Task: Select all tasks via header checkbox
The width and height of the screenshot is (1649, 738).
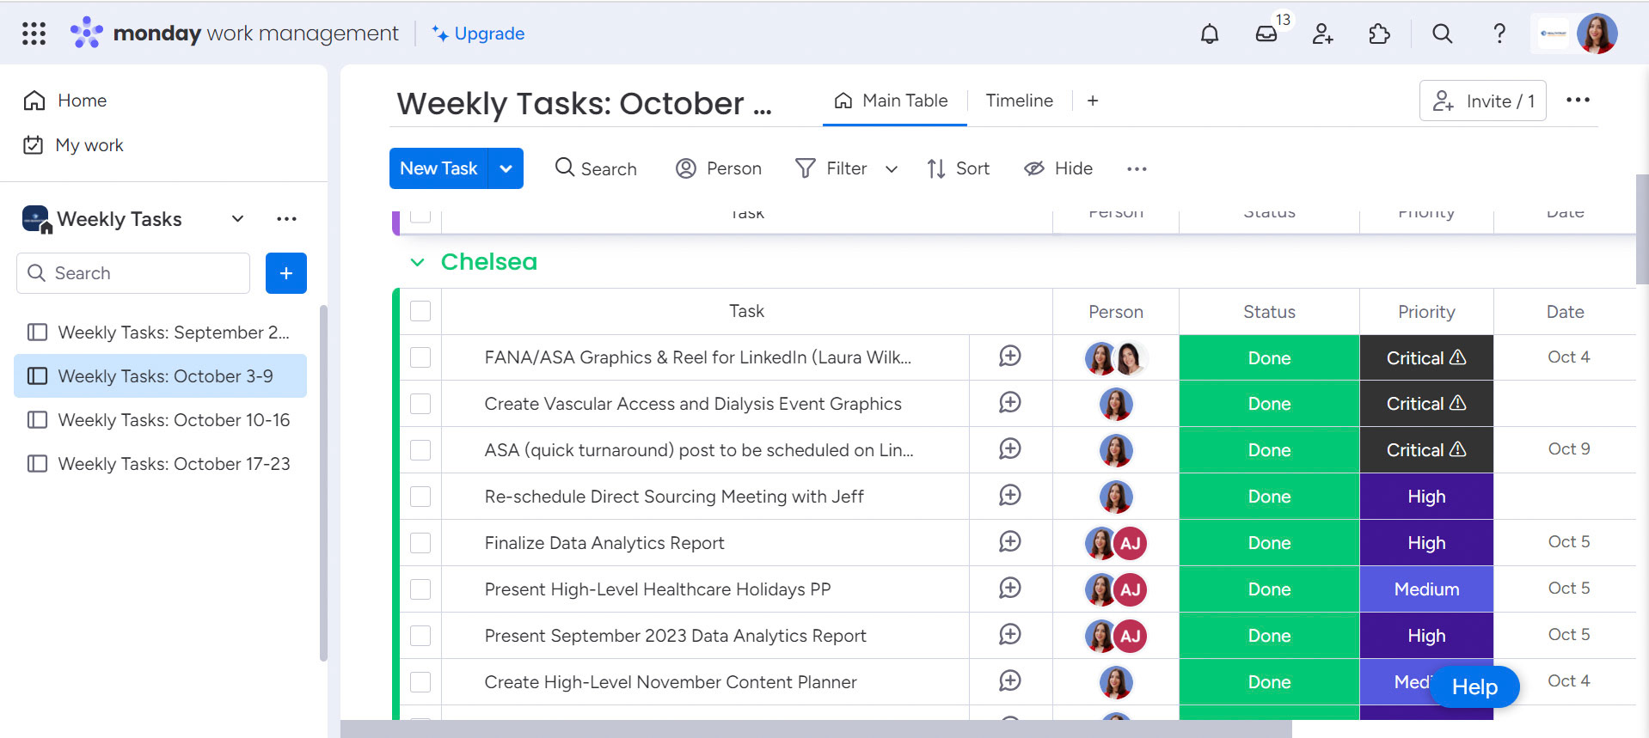Action: point(420,311)
